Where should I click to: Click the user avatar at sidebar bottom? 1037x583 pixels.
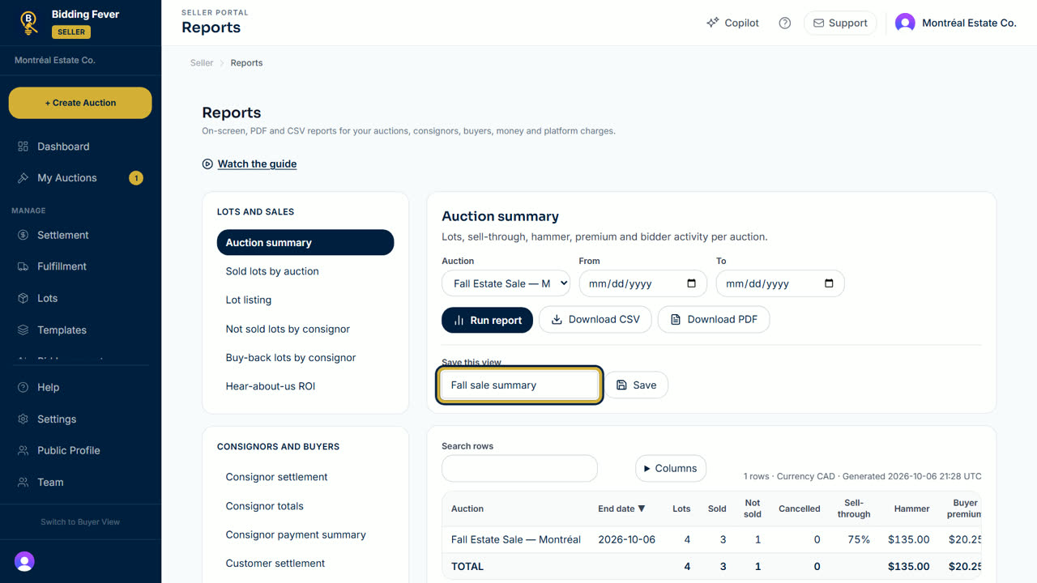[24, 561]
